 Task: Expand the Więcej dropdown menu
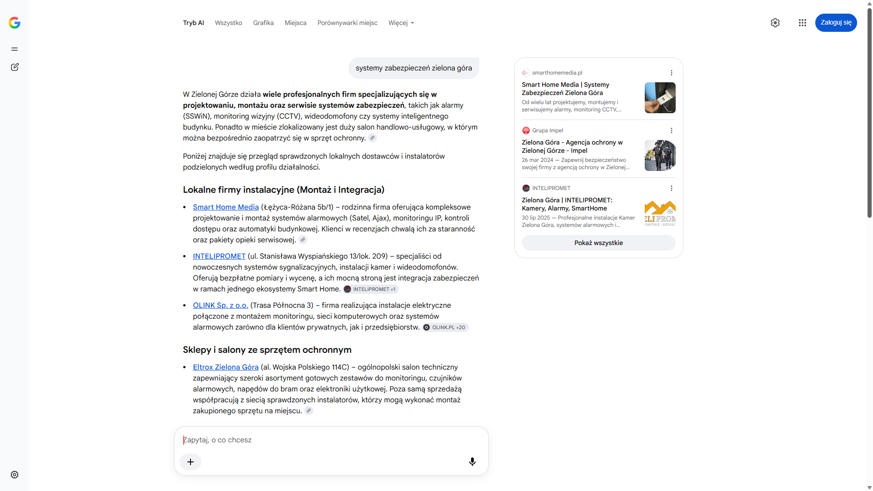coord(401,23)
